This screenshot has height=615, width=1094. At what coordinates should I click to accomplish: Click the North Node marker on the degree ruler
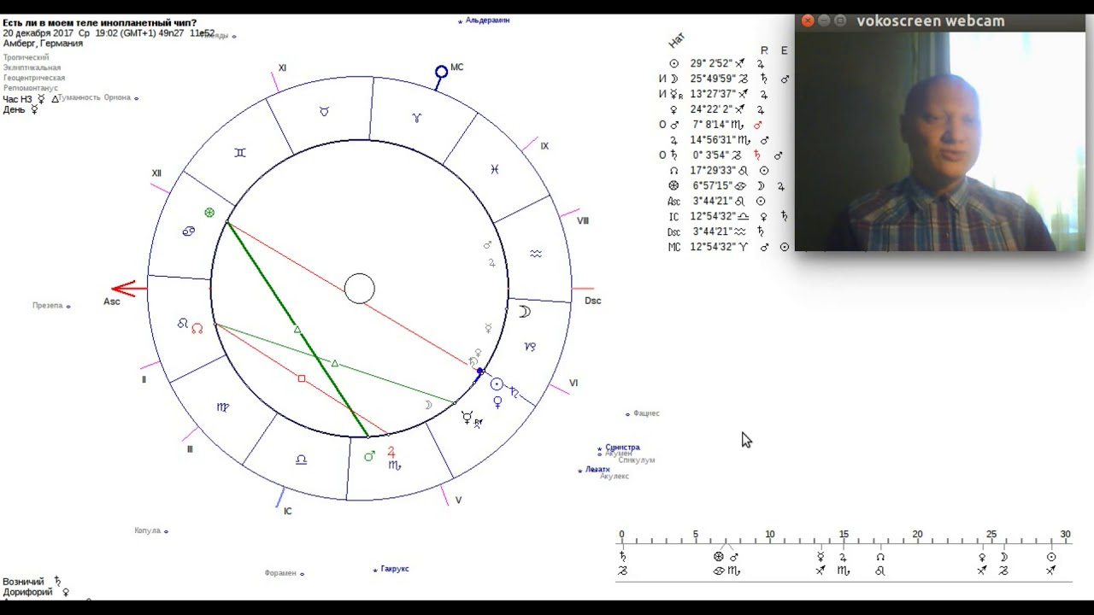click(880, 557)
